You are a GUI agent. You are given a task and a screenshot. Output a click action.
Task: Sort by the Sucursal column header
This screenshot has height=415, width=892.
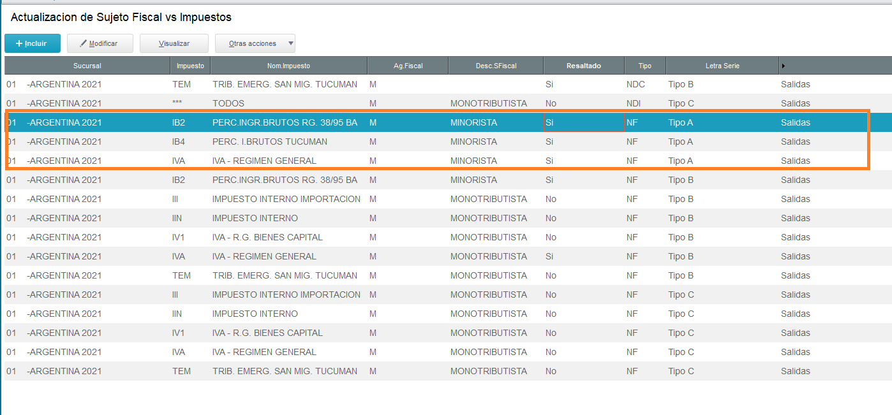click(87, 66)
